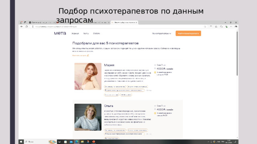Switch to the first browser tab

click(x=42, y=22)
